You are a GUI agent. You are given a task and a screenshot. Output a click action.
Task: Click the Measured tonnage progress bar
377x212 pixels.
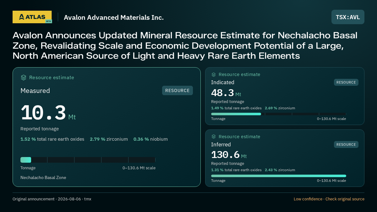(88, 160)
